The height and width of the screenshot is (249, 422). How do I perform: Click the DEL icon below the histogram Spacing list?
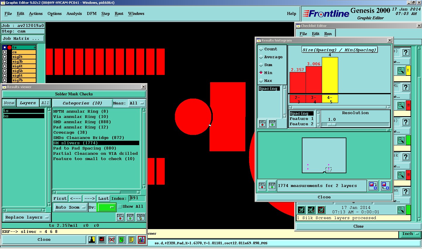262,123
